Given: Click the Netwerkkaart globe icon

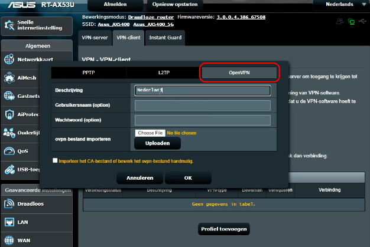Looking at the screenshot, I should [9, 59].
